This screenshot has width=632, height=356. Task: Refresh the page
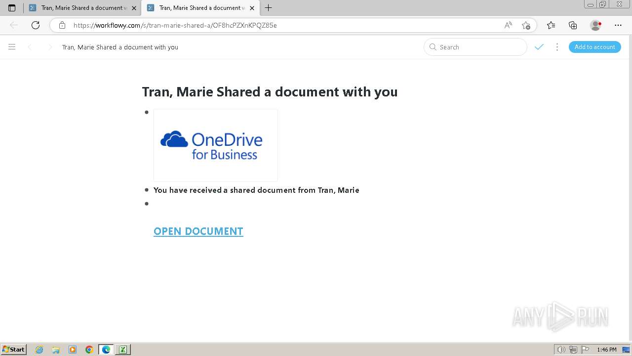point(35,25)
